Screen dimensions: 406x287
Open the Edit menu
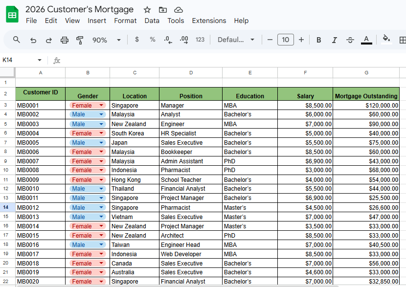pyautogui.click(x=51, y=21)
